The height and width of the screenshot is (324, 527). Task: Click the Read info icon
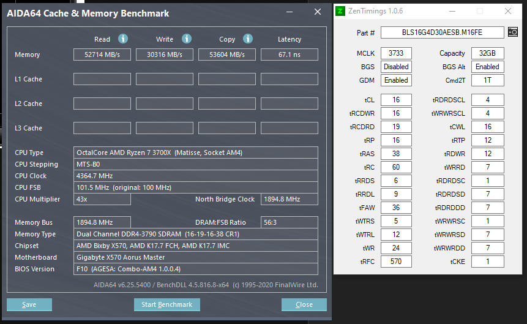[123, 39]
